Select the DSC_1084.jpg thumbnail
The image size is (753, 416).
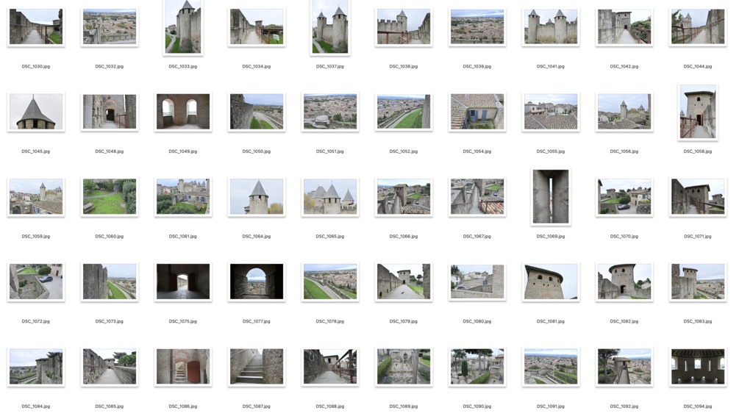pyautogui.click(x=36, y=367)
